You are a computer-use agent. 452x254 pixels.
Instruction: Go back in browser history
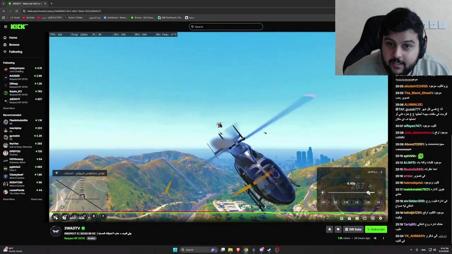pyautogui.click(x=4, y=11)
